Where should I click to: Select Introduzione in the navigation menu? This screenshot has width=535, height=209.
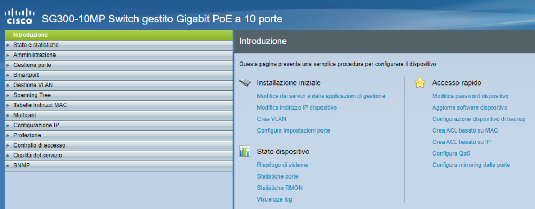119,35
